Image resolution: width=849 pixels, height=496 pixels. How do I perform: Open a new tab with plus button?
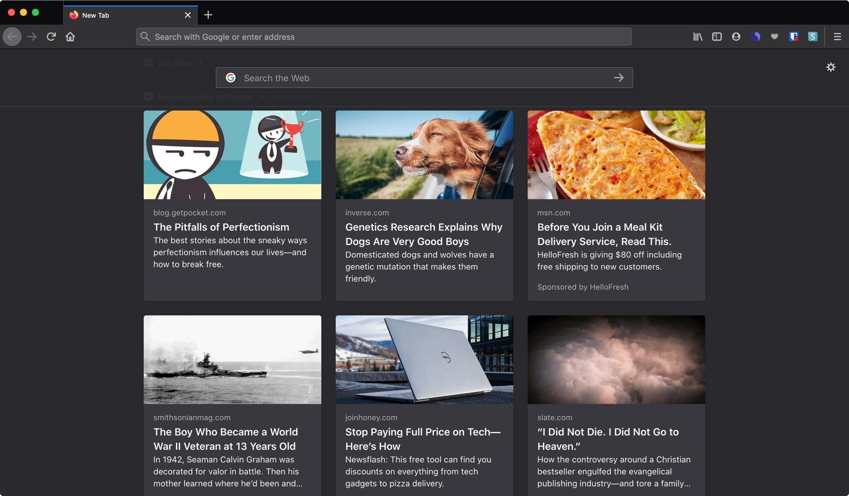208,15
